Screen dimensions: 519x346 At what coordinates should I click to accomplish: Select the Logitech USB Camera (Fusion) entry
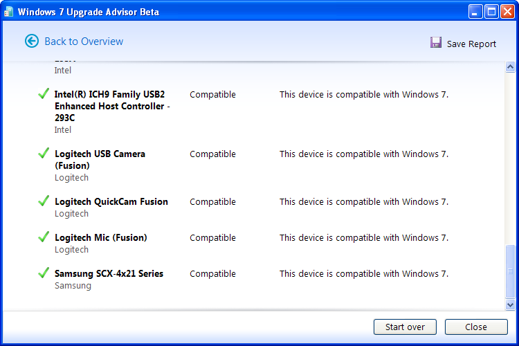[100, 160]
